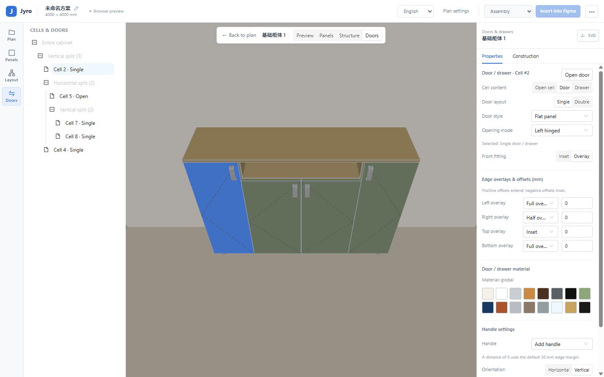Collapse the Horizontal split (2) node

point(46,83)
